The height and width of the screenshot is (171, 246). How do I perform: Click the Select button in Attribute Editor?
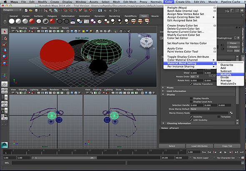click(172, 146)
